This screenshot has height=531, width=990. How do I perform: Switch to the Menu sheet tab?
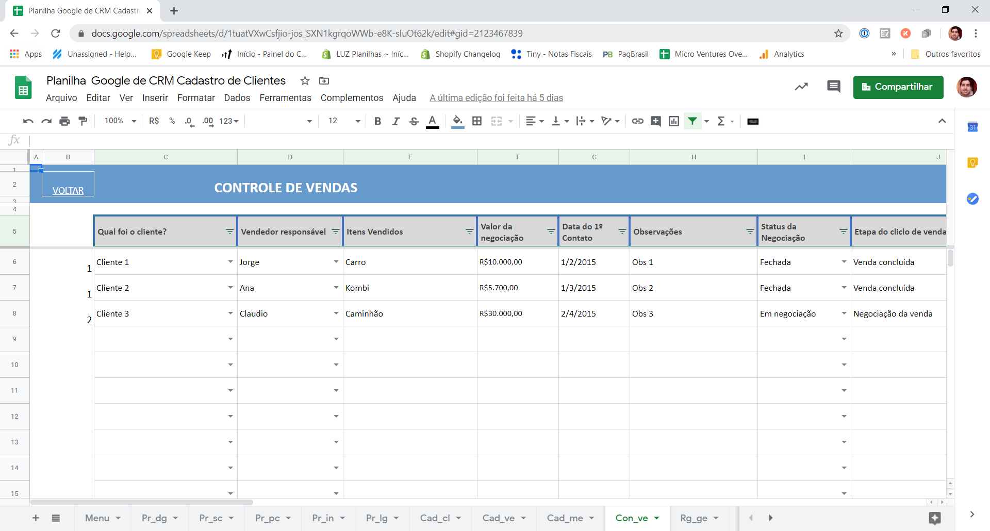point(103,518)
